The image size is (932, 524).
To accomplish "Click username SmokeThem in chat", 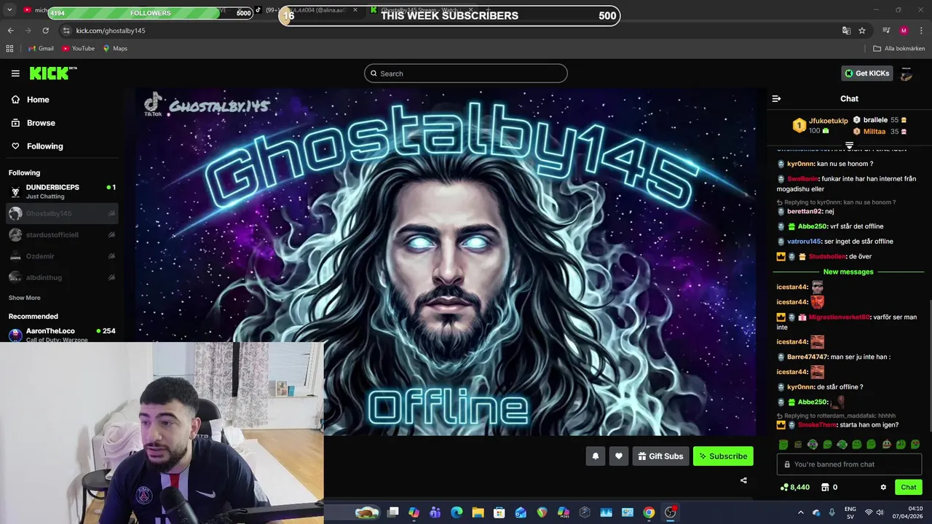I will [818, 425].
